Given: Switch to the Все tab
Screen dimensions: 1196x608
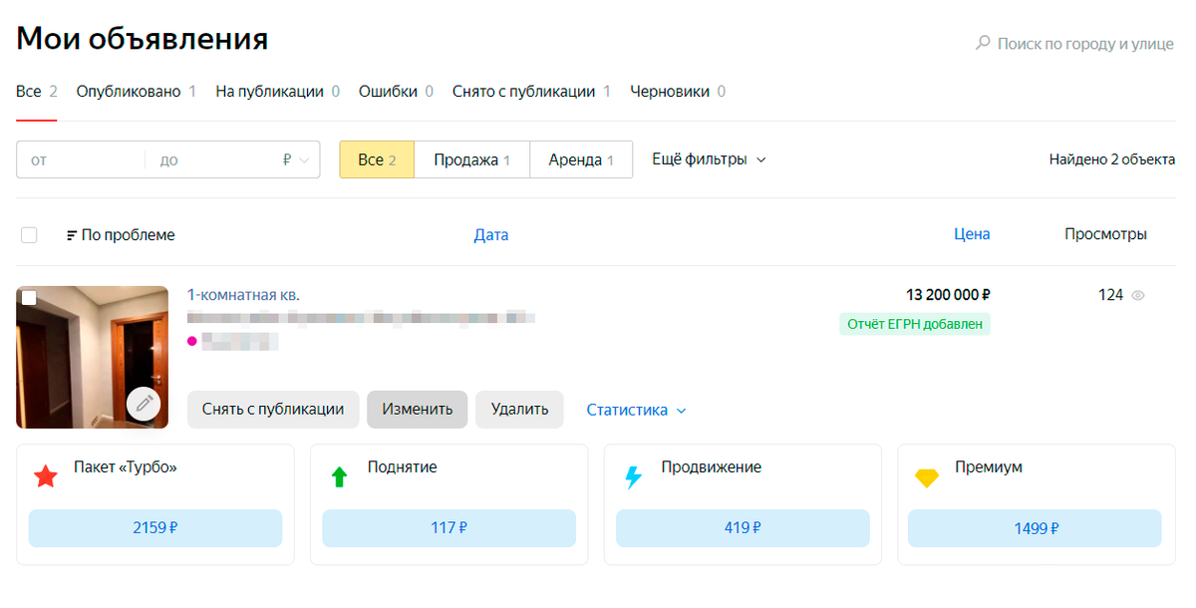Looking at the screenshot, I should point(37,92).
